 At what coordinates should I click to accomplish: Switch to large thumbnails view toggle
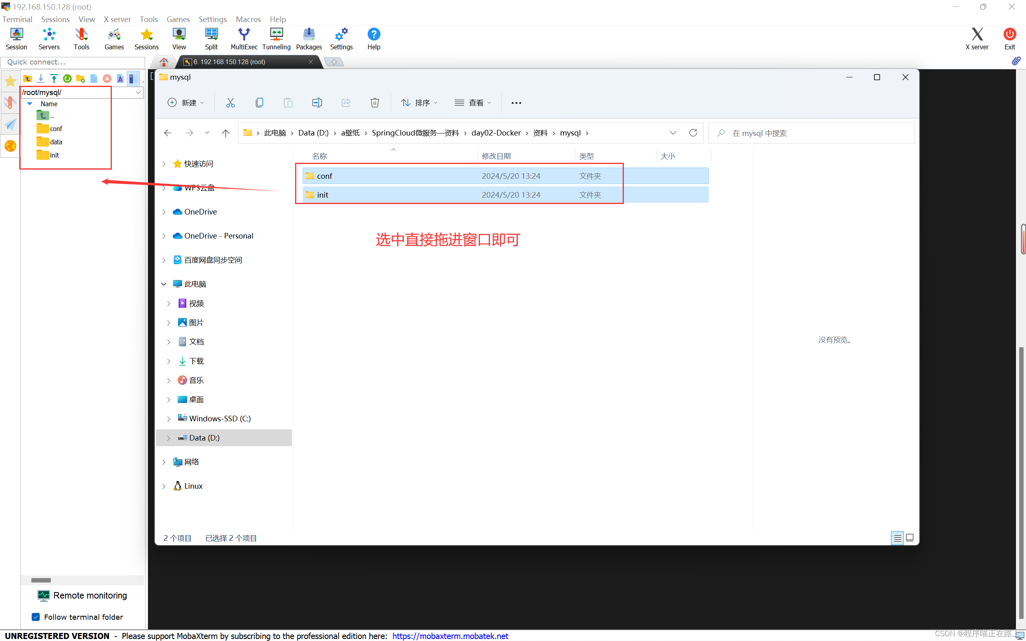(910, 538)
